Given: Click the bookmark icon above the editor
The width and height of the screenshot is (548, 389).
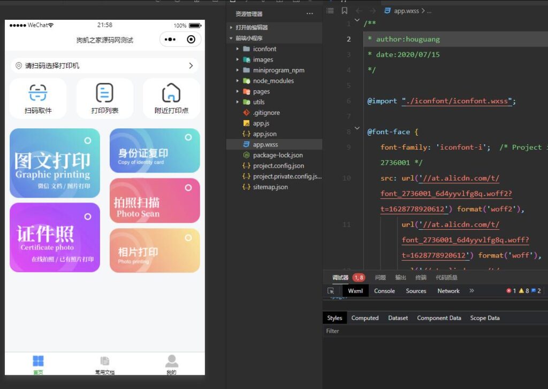Looking at the screenshot, I should tap(344, 11).
